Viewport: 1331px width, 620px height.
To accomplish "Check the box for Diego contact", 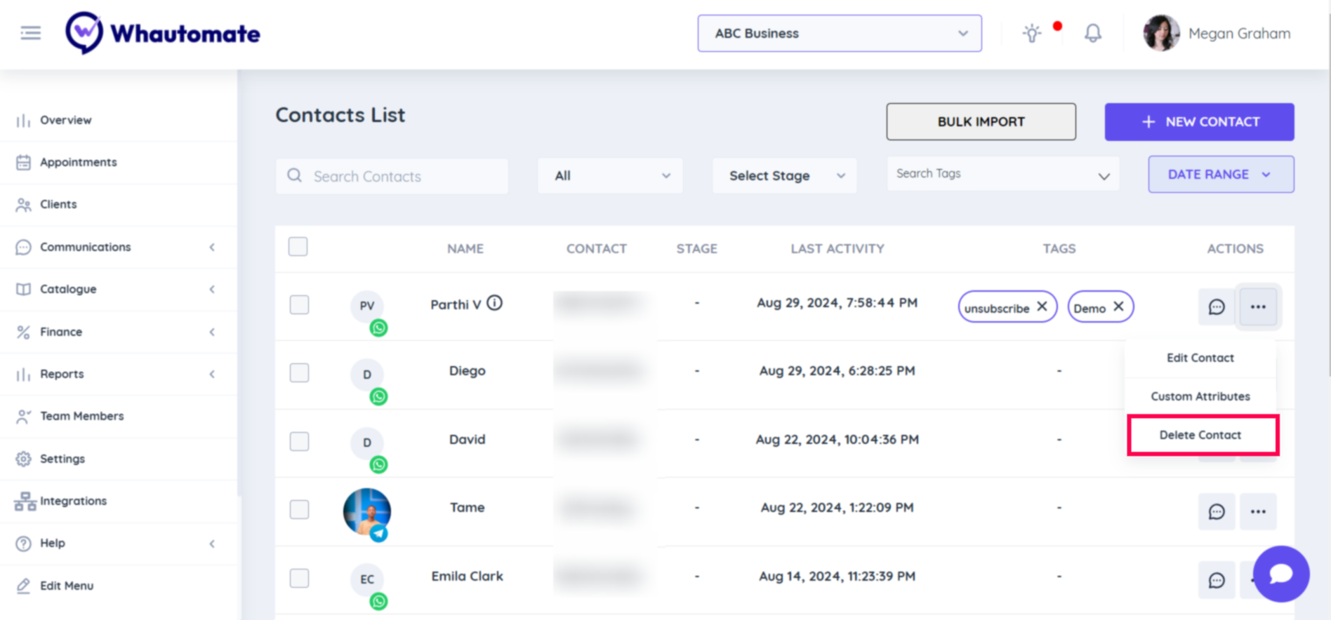I will (x=299, y=372).
